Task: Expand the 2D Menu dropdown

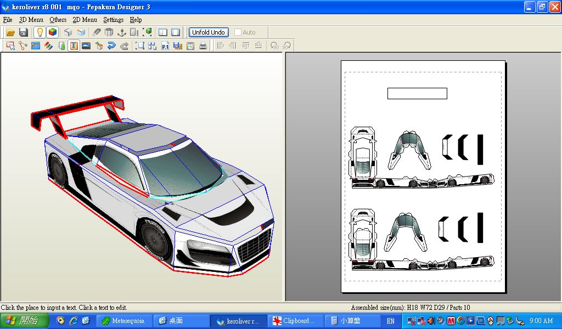Action: 85,20
